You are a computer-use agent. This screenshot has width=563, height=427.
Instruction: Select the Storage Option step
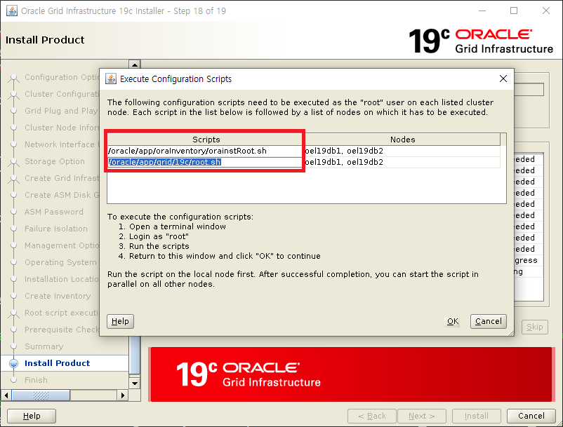pyautogui.click(x=55, y=161)
